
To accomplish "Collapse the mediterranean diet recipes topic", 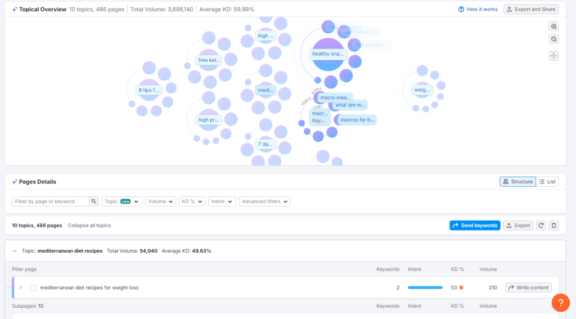I will [x=15, y=251].
